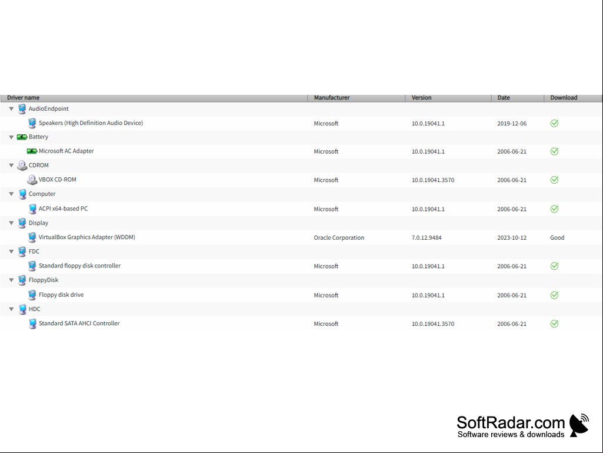Collapse the Computer category arrow
This screenshot has height=453, width=603.
click(x=12, y=194)
